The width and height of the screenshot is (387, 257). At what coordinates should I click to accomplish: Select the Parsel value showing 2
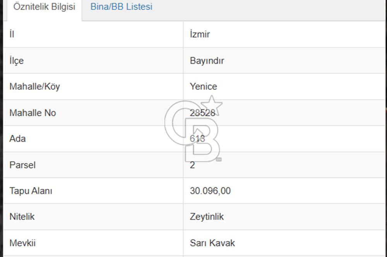coord(192,164)
